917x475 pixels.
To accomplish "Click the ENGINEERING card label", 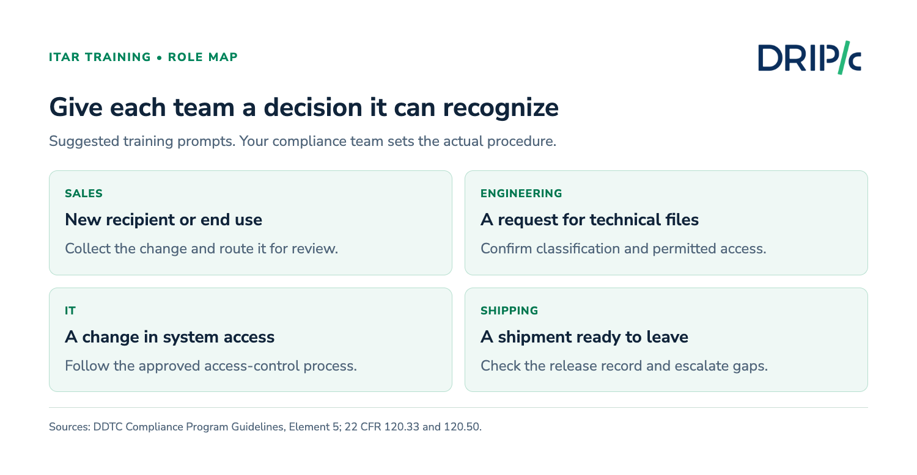I will tap(521, 194).
